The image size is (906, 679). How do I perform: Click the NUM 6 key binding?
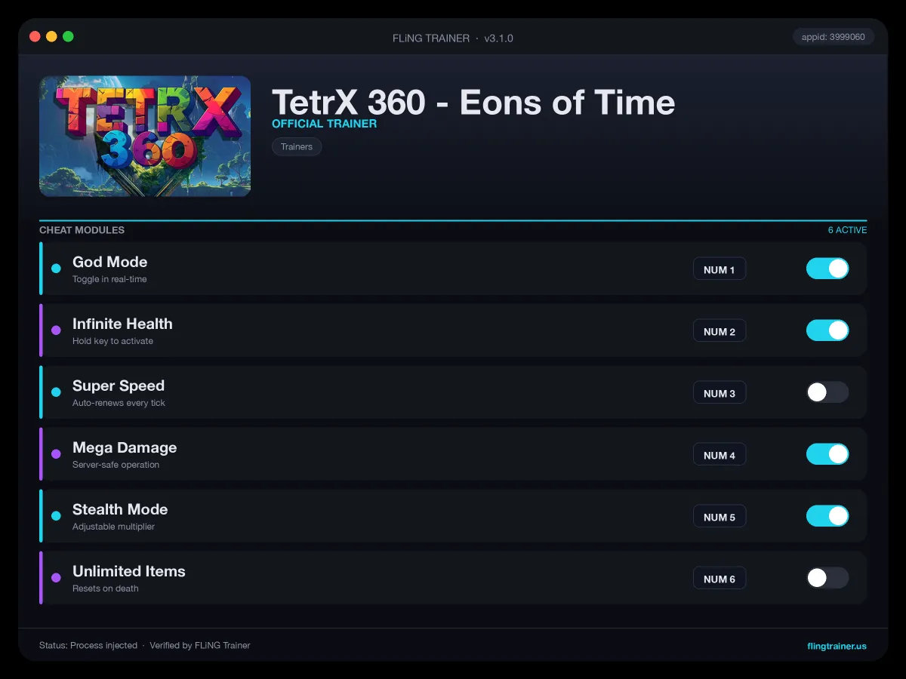(x=720, y=579)
